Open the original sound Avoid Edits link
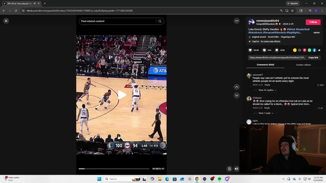The image size is (326, 183). click(x=273, y=37)
